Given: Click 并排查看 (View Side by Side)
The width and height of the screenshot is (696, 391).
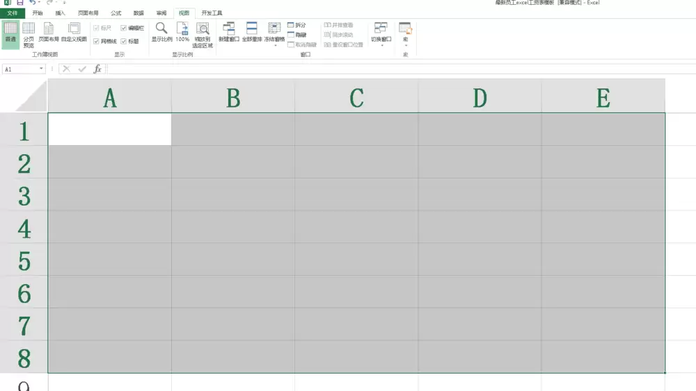Looking at the screenshot, I should coord(339,25).
